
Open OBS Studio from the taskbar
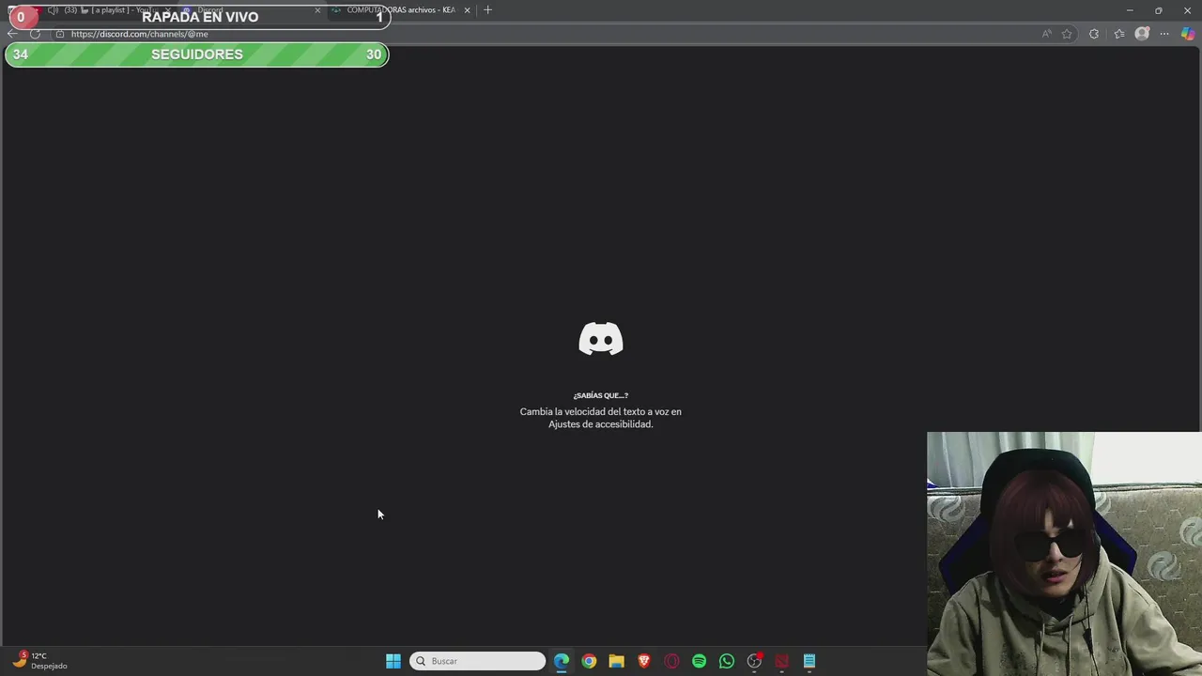(x=754, y=661)
